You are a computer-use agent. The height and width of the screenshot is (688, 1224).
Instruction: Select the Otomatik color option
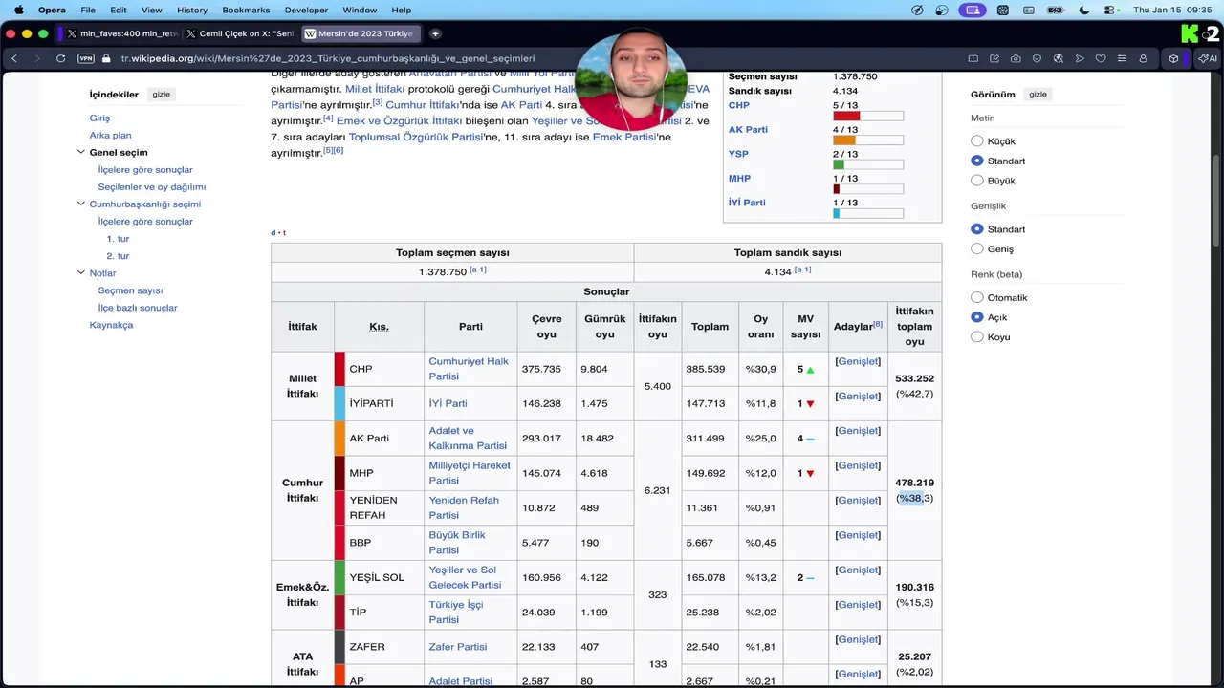click(x=977, y=297)
